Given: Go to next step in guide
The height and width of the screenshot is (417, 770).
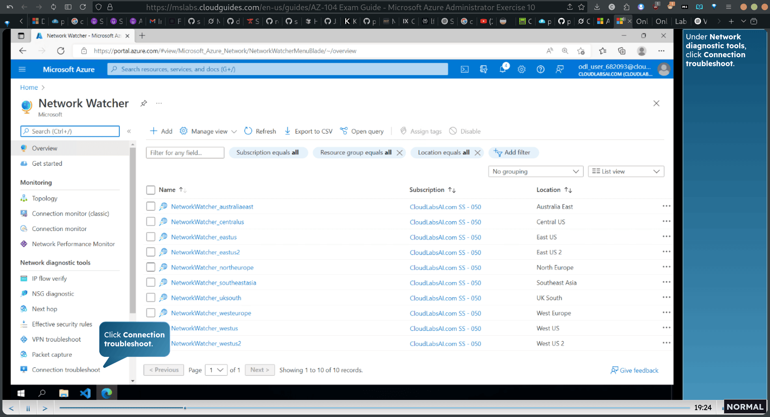Looking at the screenshot, I should [45, 408].
